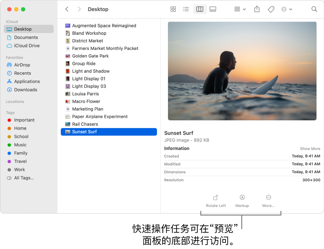
Task: Select the Paper Airplane Experiment file
Action: (x=109, y=117)
